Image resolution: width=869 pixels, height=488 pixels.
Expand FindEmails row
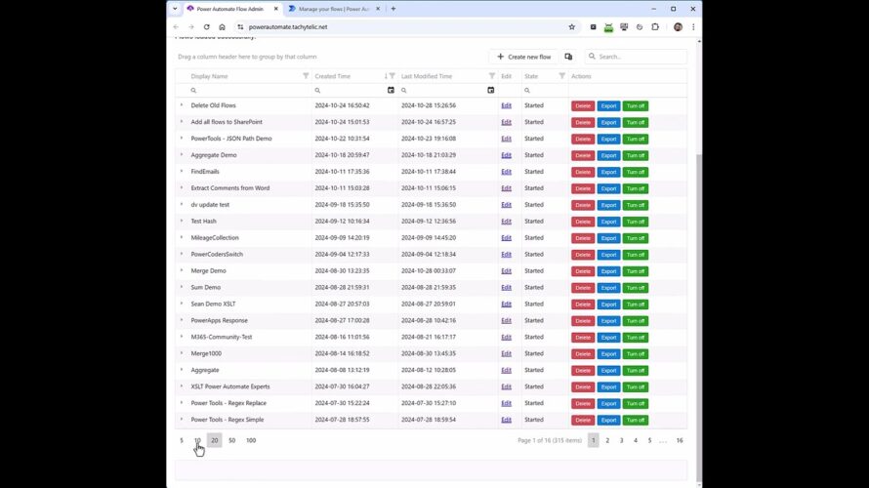pyautogui.click(x=182, y=172)
